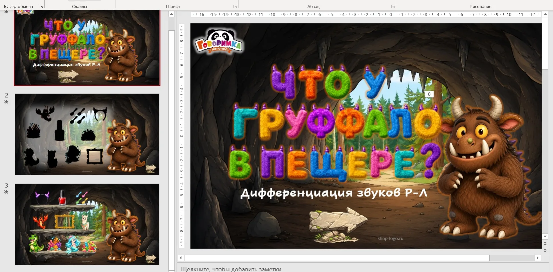Click the "Абзац" ribbon group label

coord(314,6)
